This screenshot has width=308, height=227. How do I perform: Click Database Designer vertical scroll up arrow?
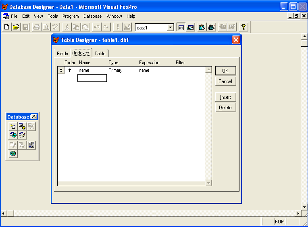(304, 37)
